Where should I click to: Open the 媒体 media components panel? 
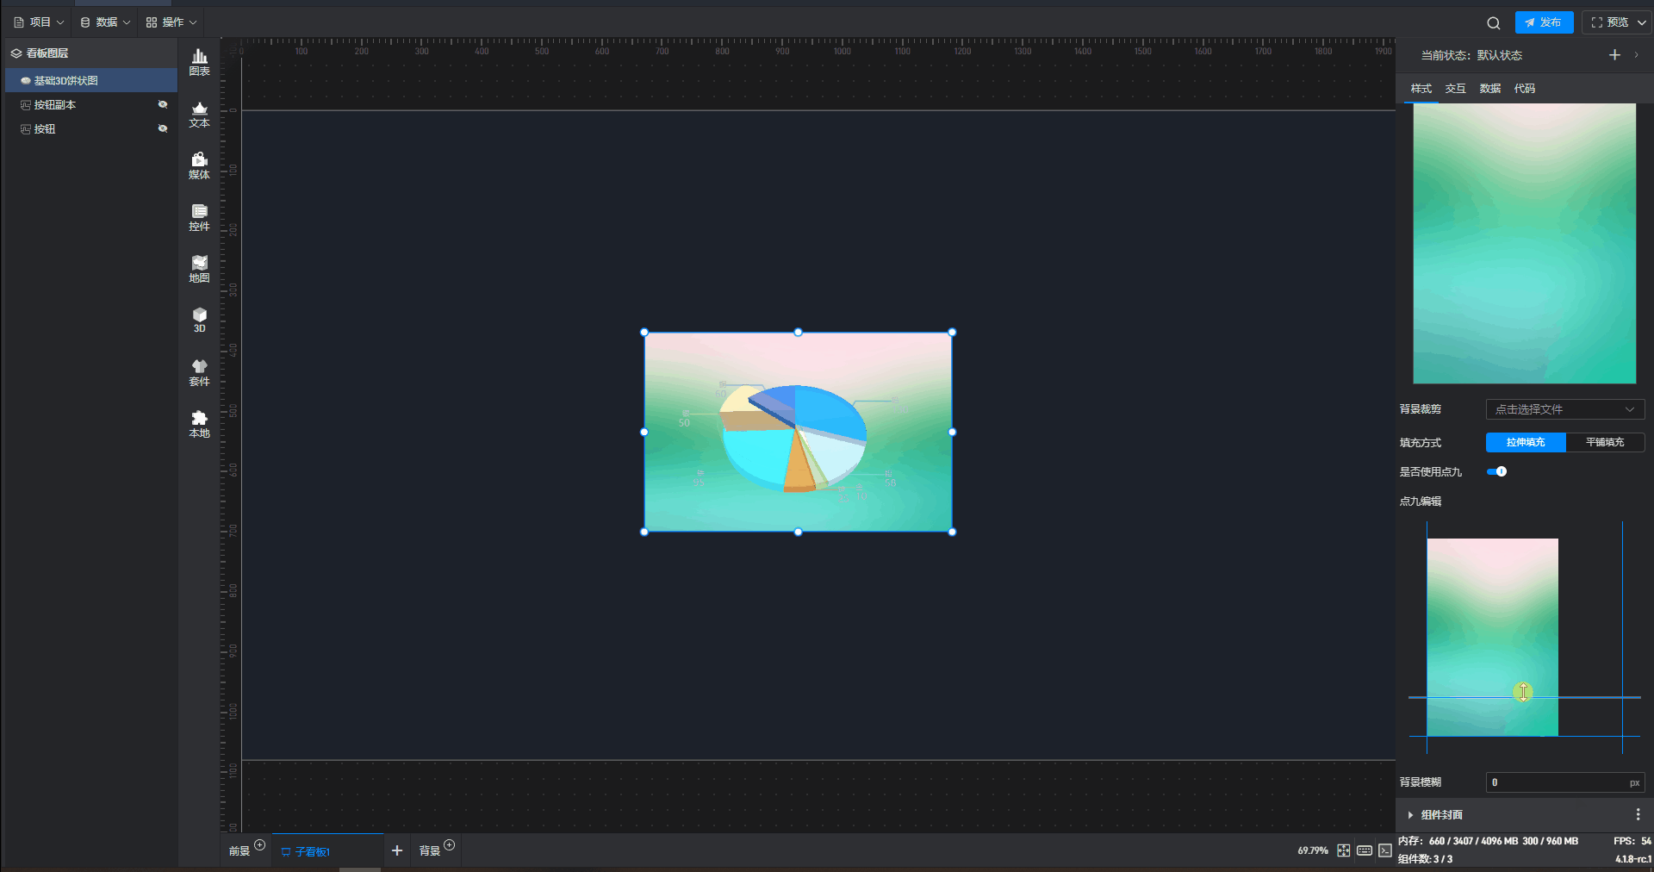click(x=199, y=165)
